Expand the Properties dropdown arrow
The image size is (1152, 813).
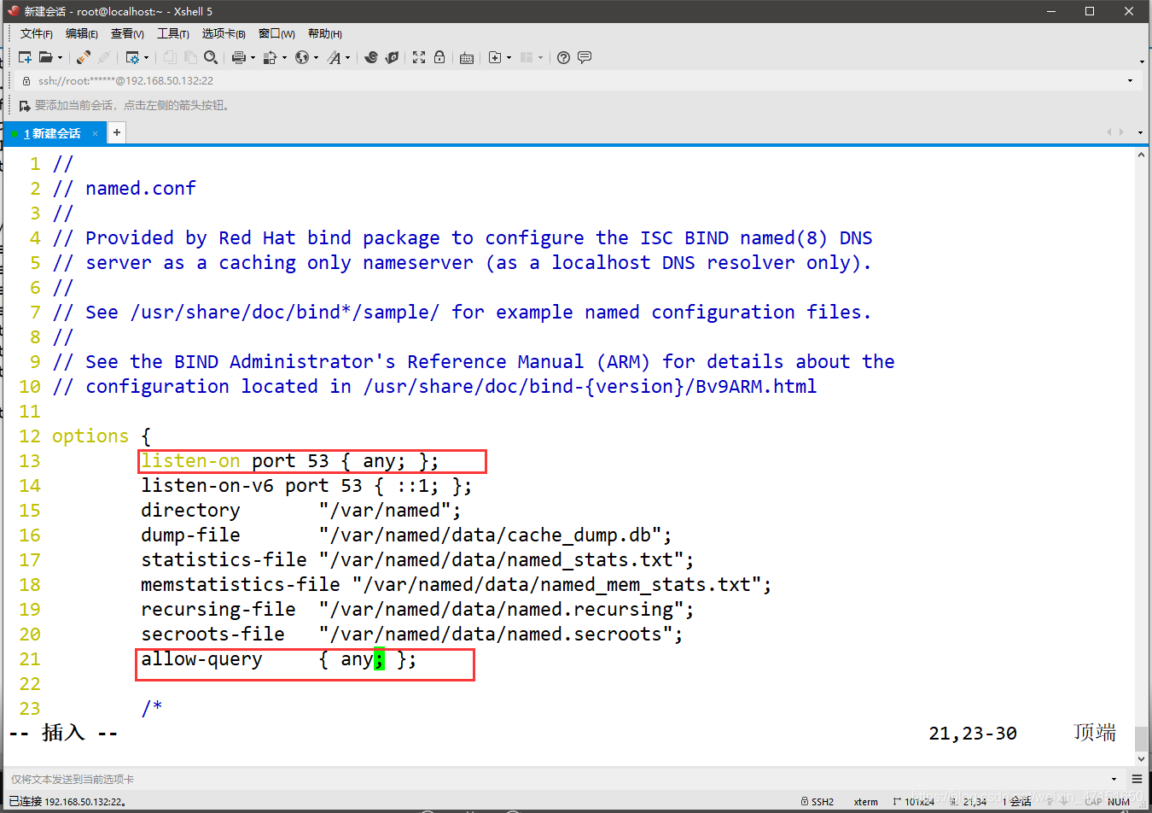point(147,58)
